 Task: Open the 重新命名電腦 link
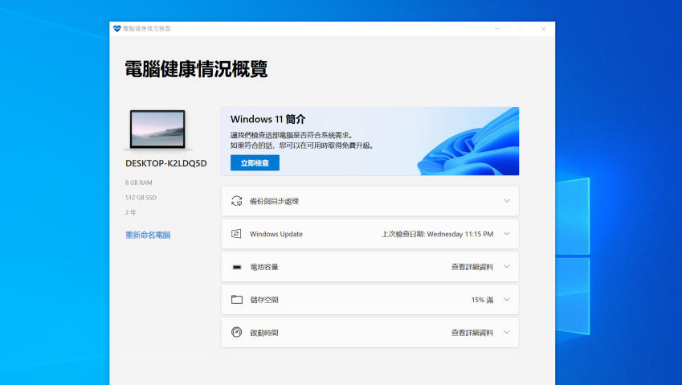(x=148, y=235)
